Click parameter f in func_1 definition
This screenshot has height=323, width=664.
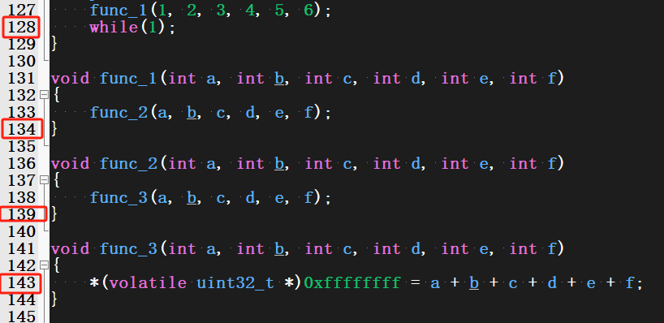point(551,79)
